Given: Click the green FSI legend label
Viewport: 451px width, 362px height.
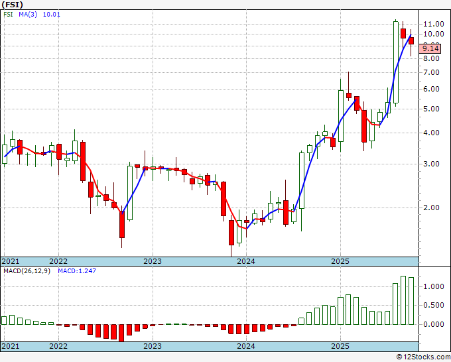Looking at the screenshot, I should coord(8,14).
